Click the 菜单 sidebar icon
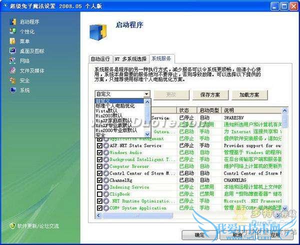 coord(13,41)
